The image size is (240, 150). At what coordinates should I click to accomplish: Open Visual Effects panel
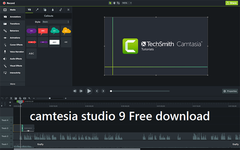[12, 66]
